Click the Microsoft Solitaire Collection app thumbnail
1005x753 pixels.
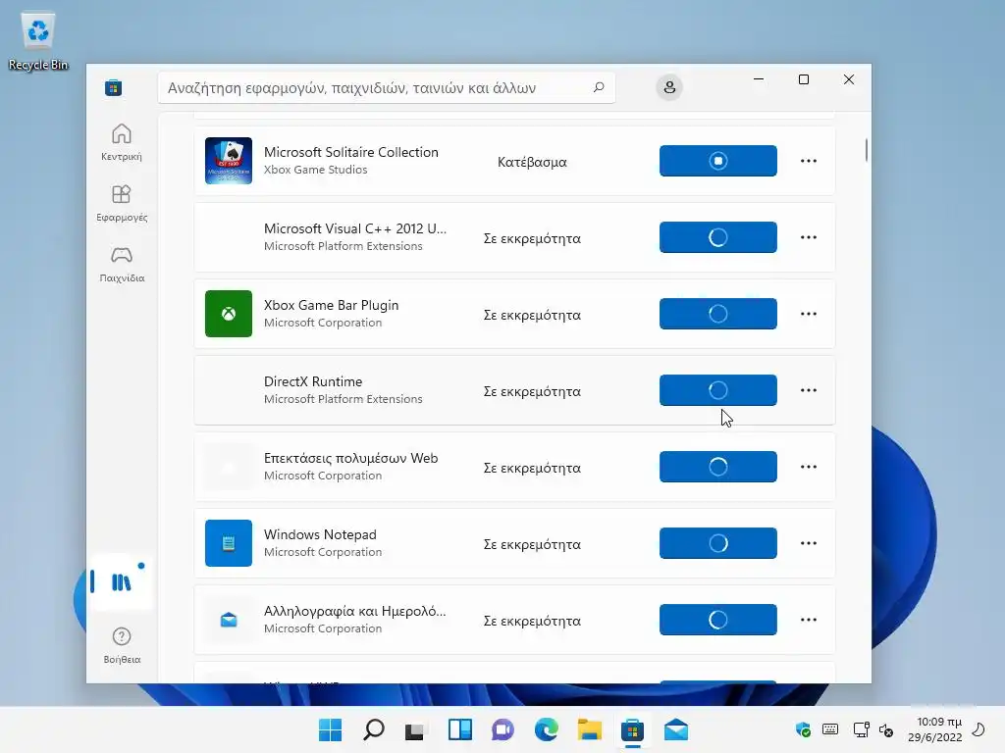[x=228, y=161]
